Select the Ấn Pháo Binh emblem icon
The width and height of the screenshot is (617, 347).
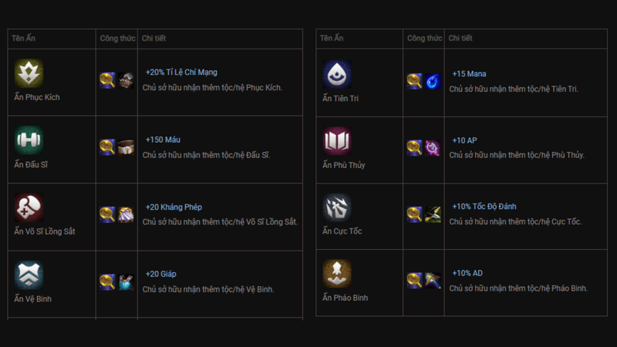[x=337, y=274]
